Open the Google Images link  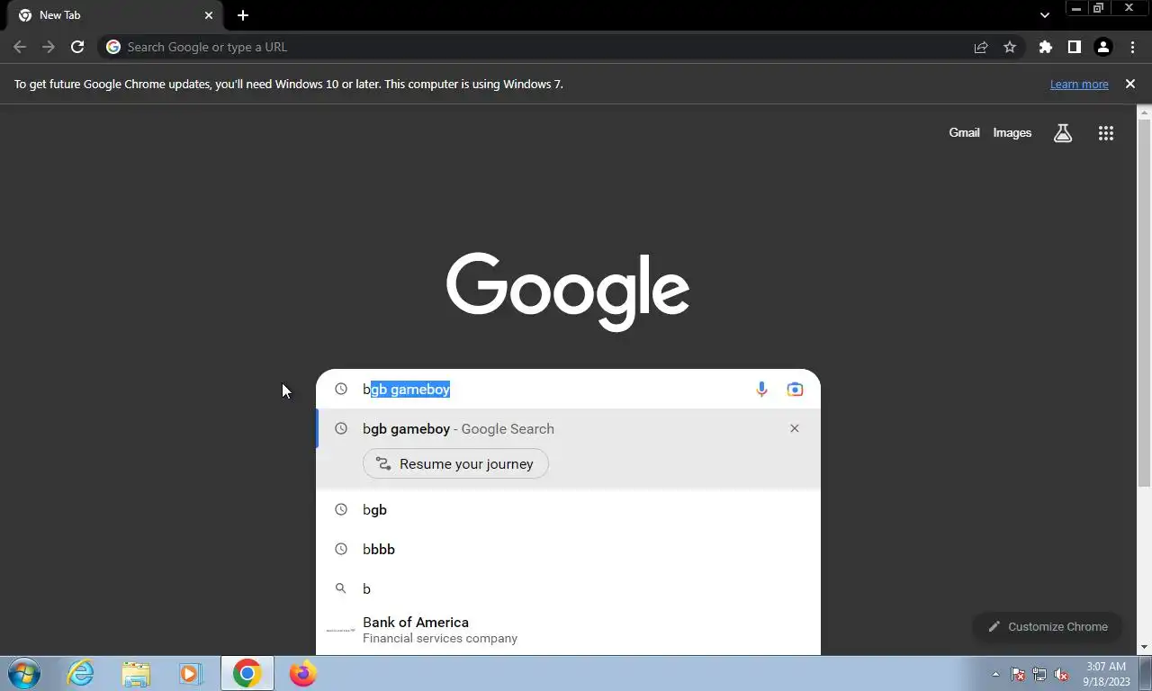coord(1012,132)
